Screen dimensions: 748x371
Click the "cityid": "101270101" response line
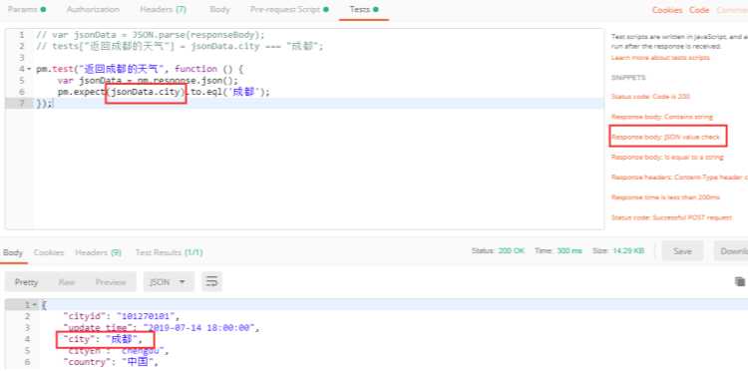[x=122, y=316]
